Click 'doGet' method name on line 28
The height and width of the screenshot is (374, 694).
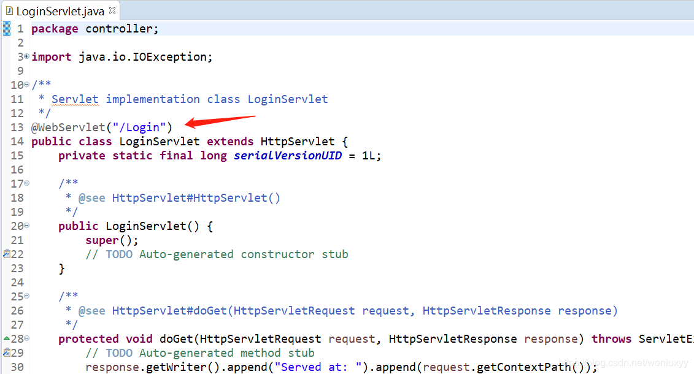pyautogui.click(x=176, y=339)
